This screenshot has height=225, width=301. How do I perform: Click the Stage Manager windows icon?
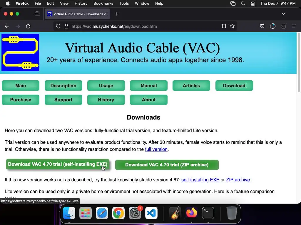coord(233,4)
